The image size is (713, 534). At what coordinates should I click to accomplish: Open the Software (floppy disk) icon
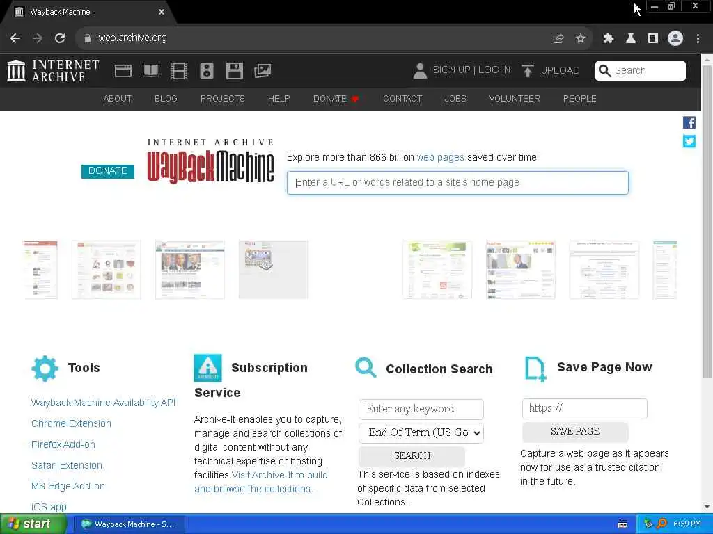[235, 71]
